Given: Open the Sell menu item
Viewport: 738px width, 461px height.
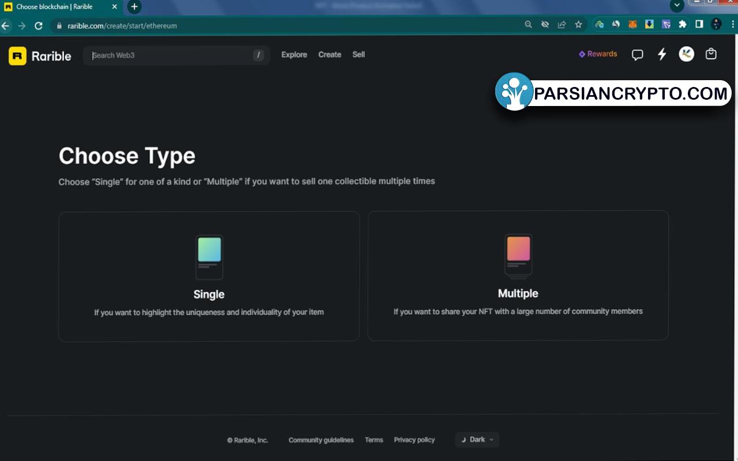Looking at the screenshot, I should 359,55.
